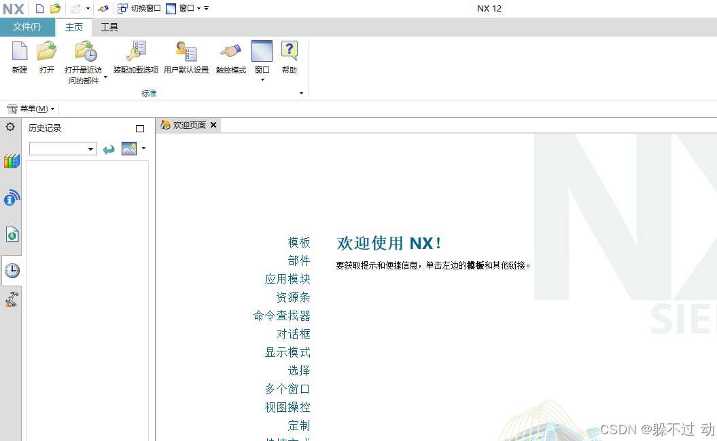
Task: Click the 资源条 link
Action: 293,297
